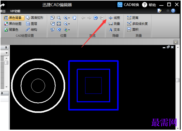Toggle the 文本 text visibility
182x131 pixels.
[115, 30]
